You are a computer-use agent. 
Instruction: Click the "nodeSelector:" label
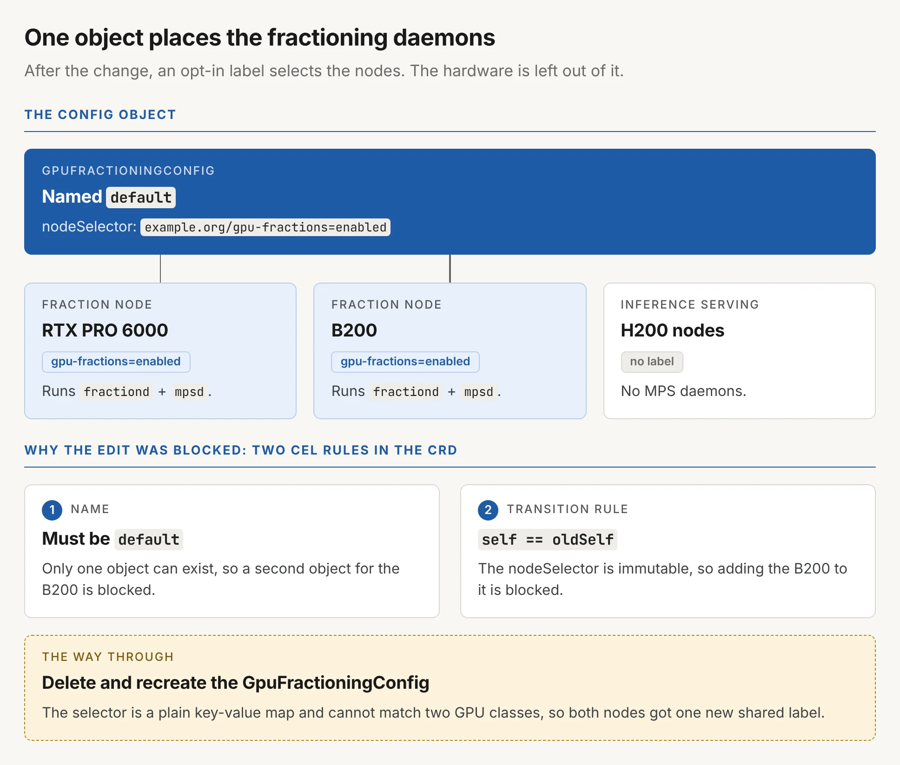(x=89, y=227)
